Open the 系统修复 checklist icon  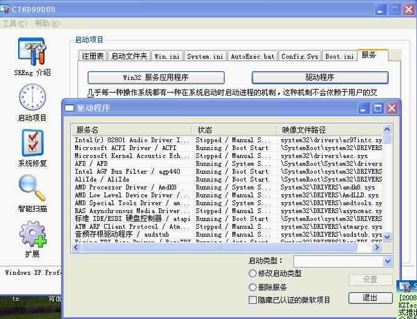click(x=33, y=143)
